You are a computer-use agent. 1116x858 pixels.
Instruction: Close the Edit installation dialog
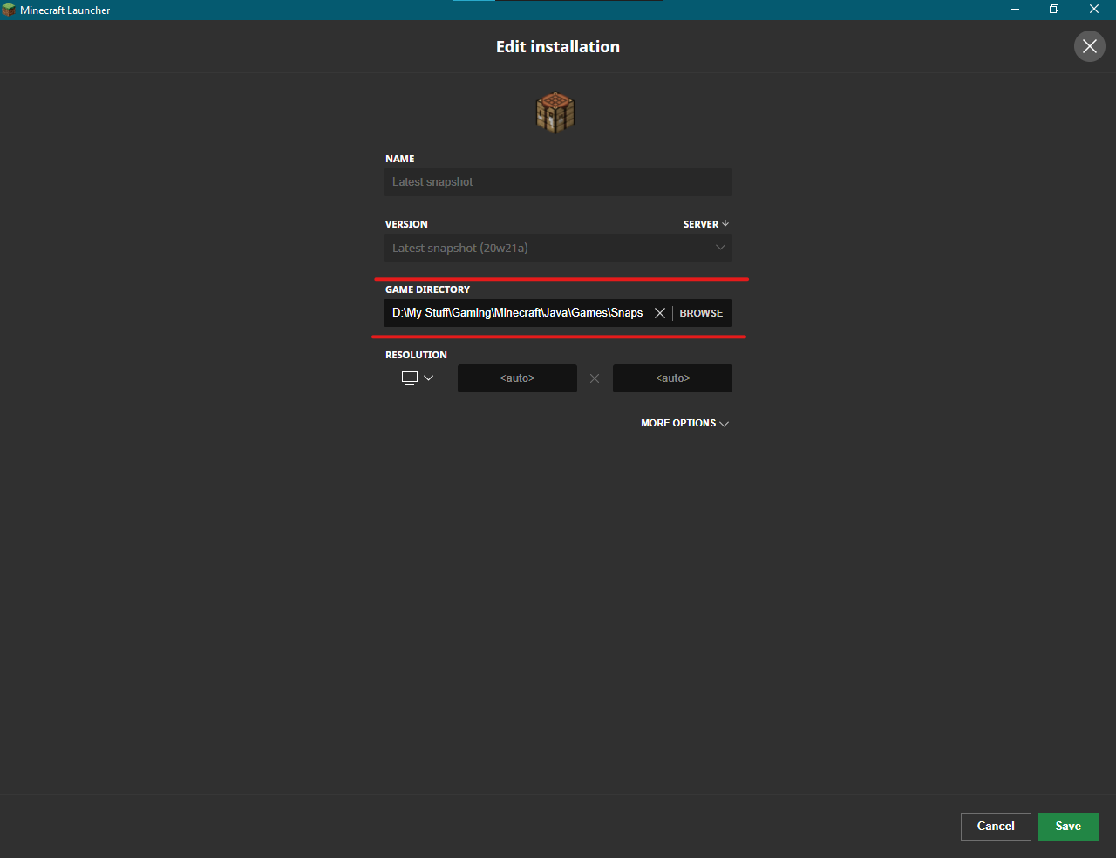pos(1090,46)
